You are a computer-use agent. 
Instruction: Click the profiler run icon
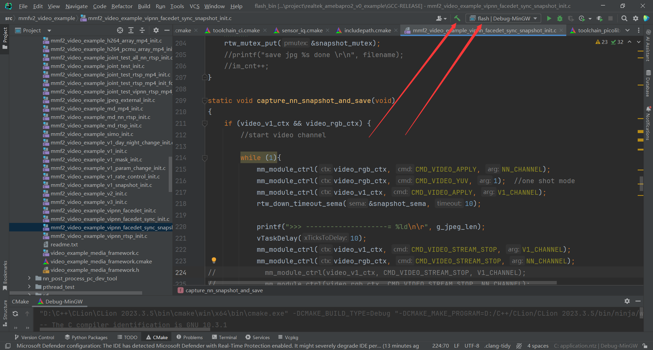pos(582,18)
